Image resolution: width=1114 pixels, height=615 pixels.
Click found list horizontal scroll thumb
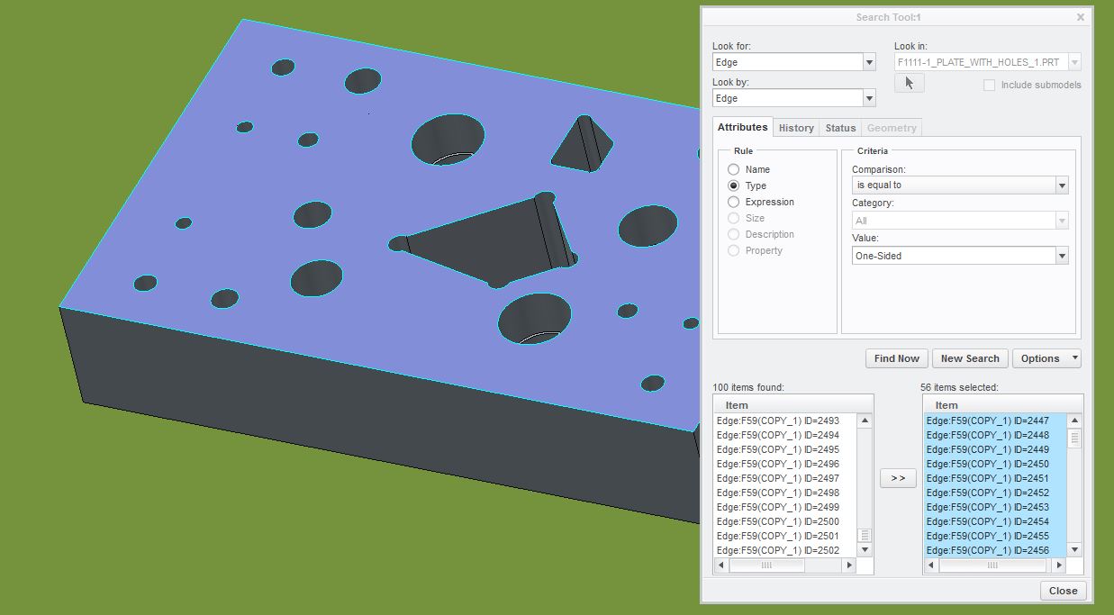[766, 565]
